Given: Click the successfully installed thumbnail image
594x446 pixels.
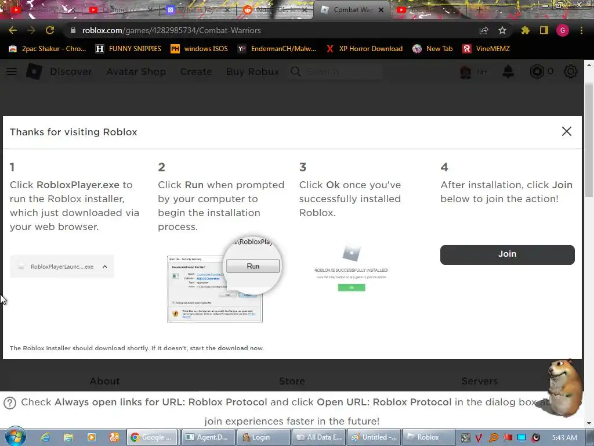Looking at the screenshot, I should (x=351, y=268).
